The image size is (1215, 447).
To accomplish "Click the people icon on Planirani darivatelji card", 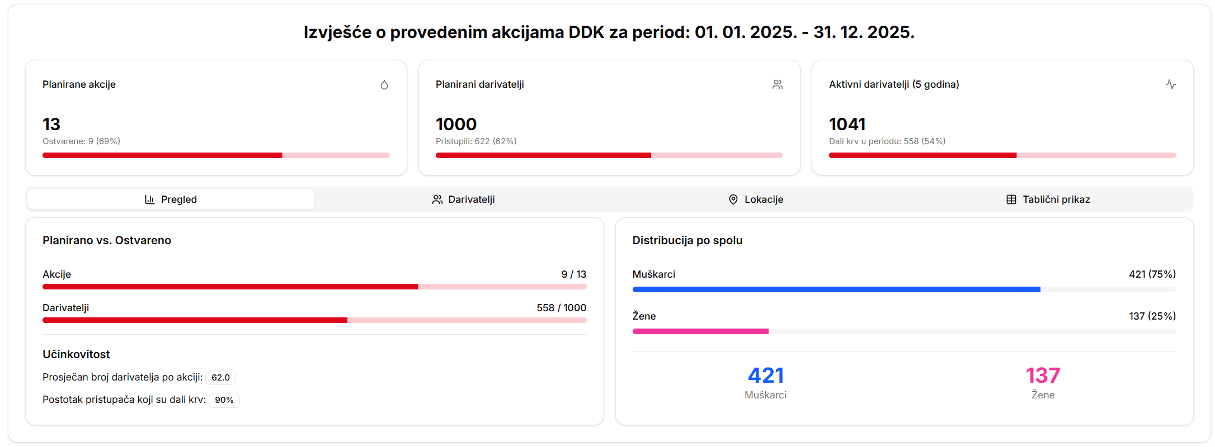I will [778, 84].
